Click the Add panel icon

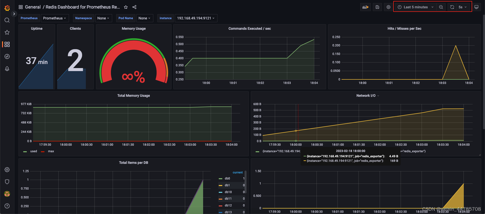click(x=366, y=7)
